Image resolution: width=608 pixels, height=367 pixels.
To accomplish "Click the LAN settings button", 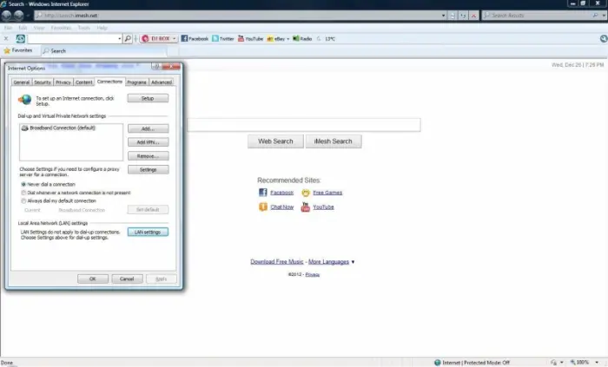I will pyautogui.click(x=148, y=232).
